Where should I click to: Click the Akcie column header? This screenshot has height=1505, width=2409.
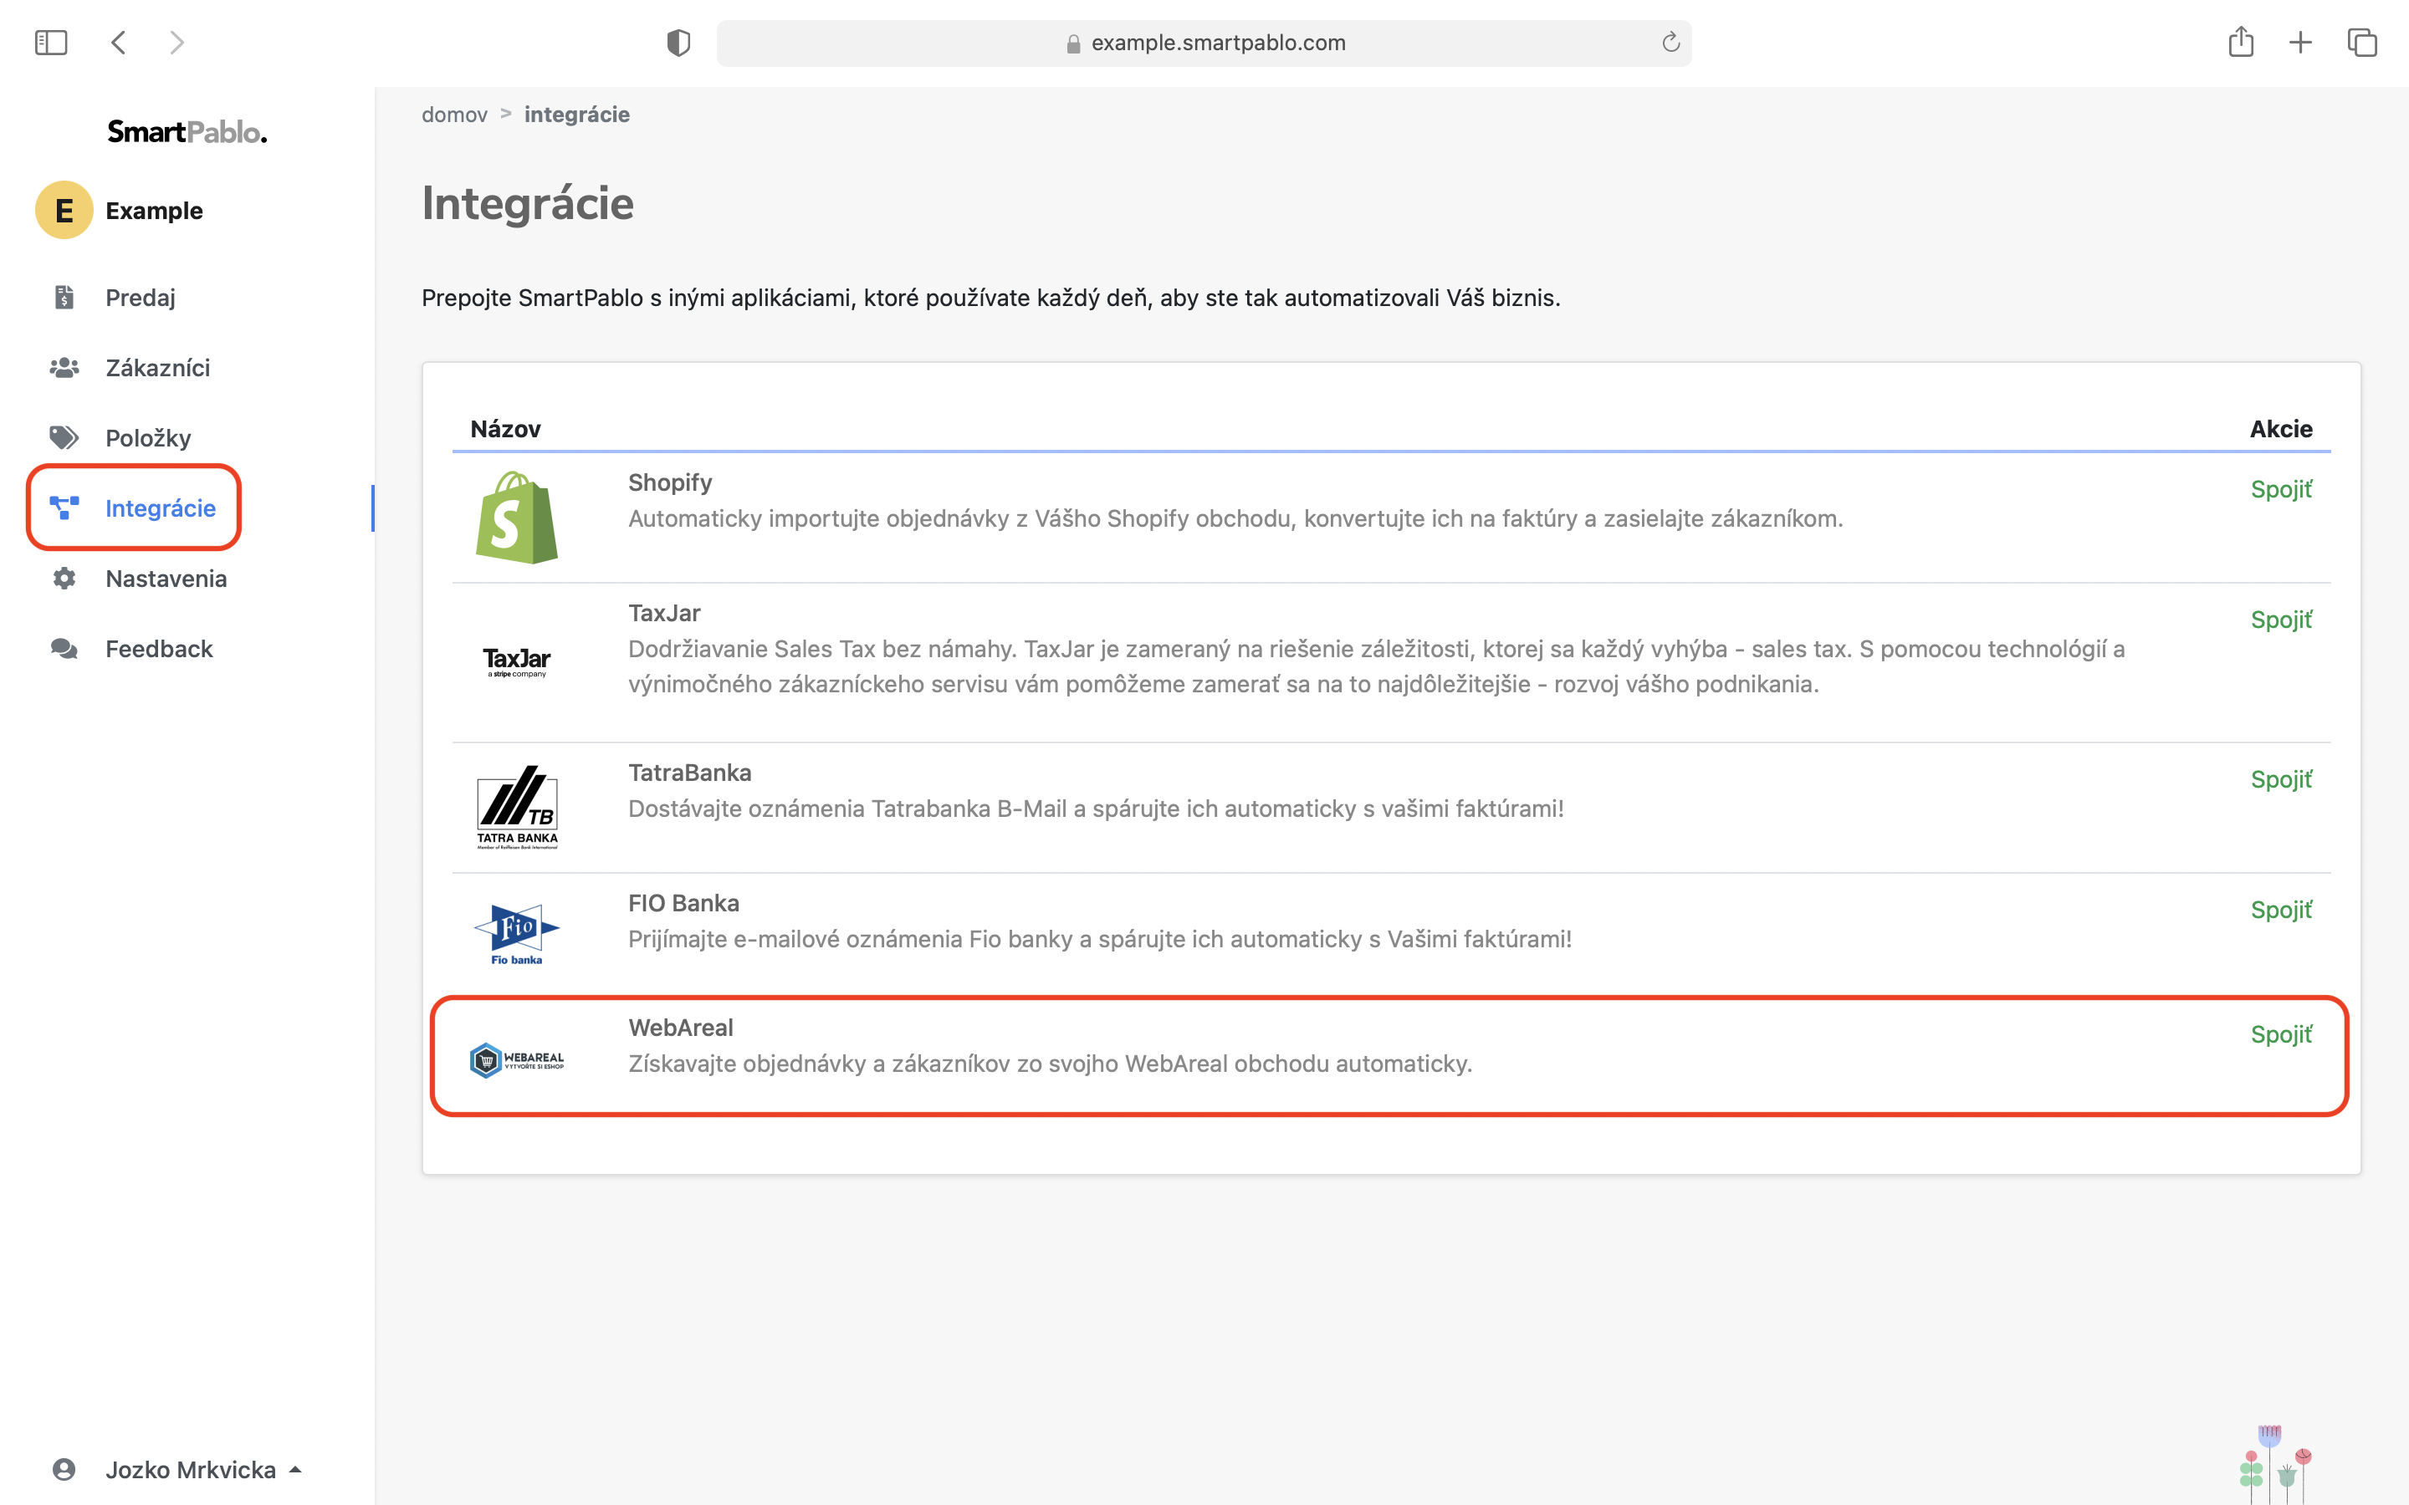click(2280, 429)
